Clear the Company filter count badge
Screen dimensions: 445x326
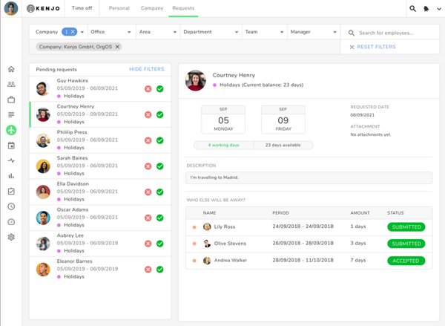click(73, 32)
